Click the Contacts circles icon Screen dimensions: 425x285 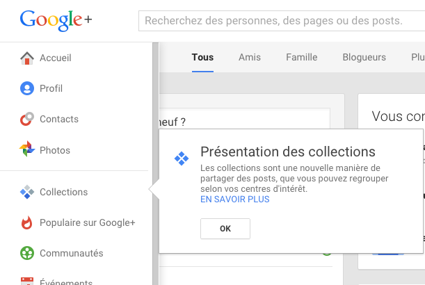point(27,119)
